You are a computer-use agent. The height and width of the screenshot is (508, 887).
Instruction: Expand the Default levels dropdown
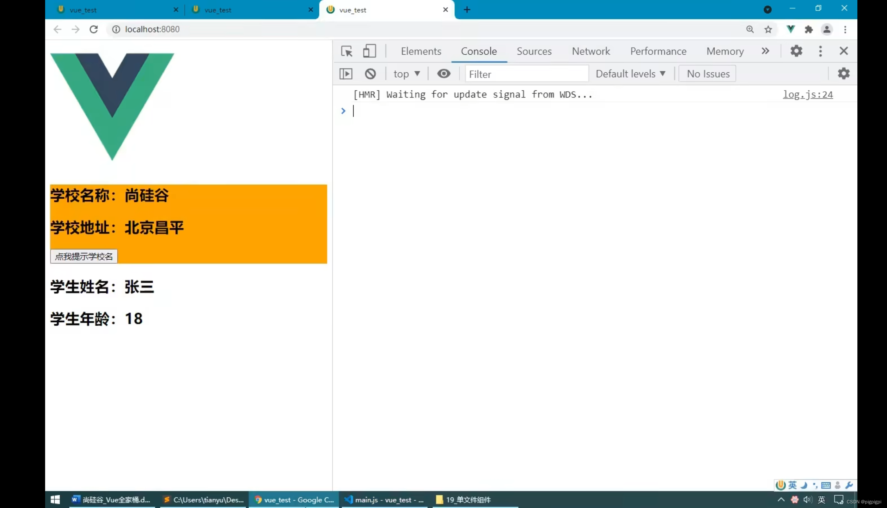point(631,74)
